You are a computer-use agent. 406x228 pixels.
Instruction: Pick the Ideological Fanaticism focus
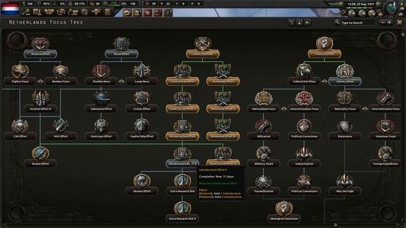[x=284, y=212]
